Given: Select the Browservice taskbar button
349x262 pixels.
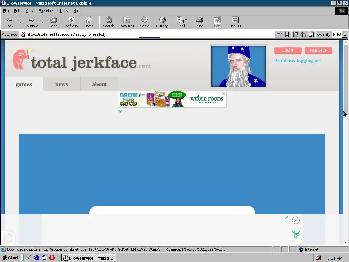Looking at the screenshot, I should click(89, 258).
